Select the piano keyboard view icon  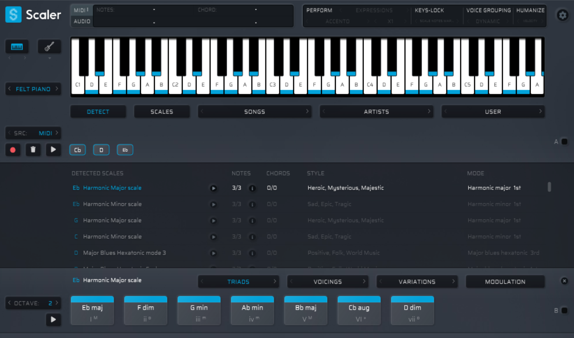pyautogui.click(x=17, y=47)
